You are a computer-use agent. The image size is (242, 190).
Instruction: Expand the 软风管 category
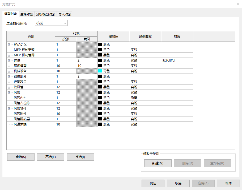coord(9,87)
